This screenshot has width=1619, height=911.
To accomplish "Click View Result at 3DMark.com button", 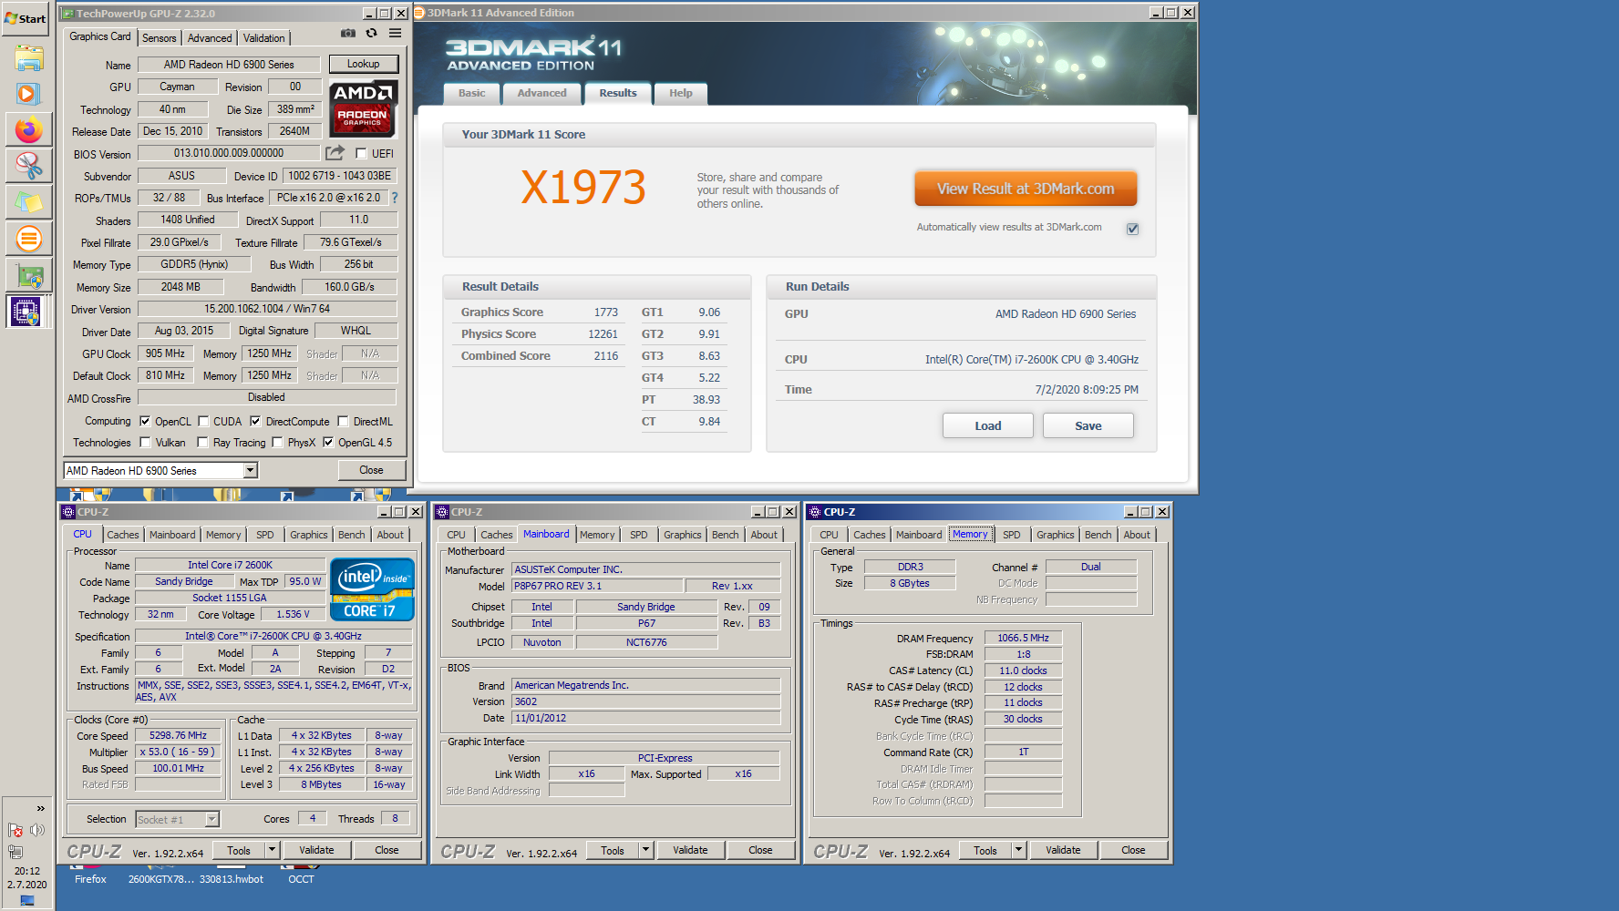I will coord(1026,189).
